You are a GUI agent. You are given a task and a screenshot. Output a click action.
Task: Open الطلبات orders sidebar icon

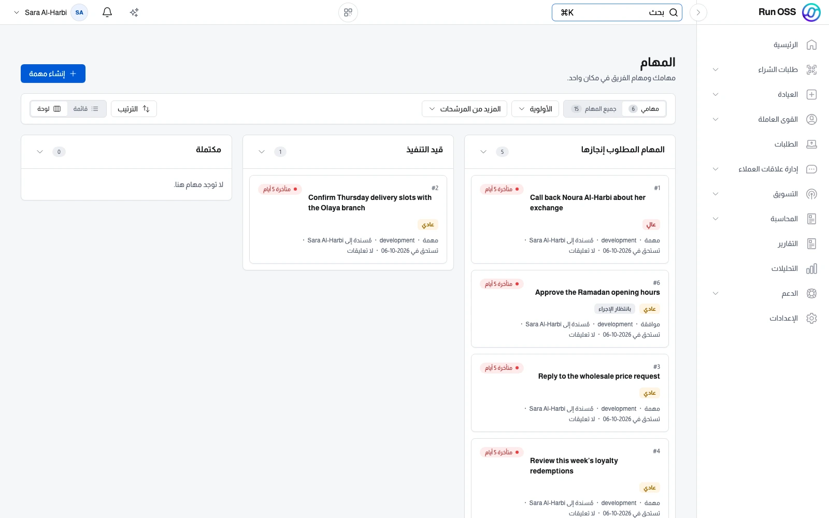click(x=811, y=145)
